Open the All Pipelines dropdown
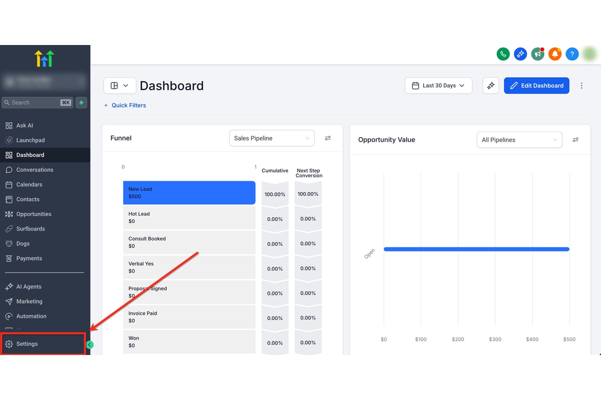 (519, 140)
